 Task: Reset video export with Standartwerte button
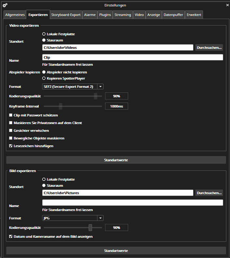(x=116, y=160)
